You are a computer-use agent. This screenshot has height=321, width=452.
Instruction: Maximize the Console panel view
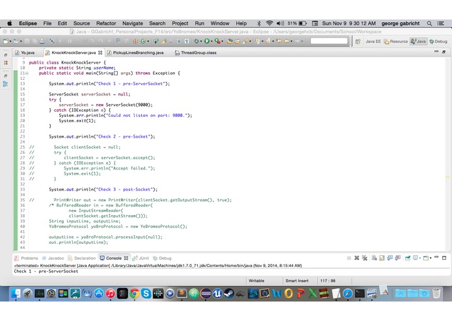click(x=444, y=258)
